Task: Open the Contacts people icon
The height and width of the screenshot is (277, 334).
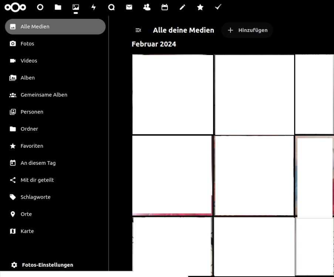Action: [x=147, y=7]
